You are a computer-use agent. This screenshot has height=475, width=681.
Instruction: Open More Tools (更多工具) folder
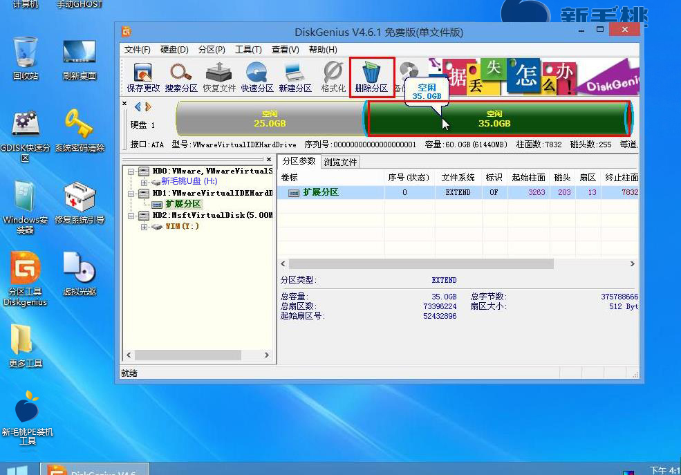(x=25, y=346)
